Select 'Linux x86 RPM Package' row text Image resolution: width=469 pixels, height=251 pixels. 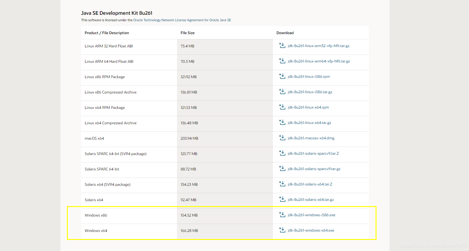click(x=105, y=77)
